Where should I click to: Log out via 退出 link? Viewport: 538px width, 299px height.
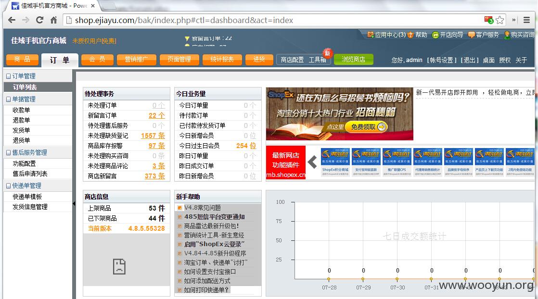(469, 60)
